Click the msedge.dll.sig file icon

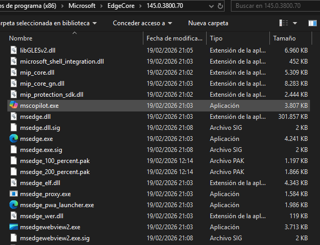click(13, 128)
